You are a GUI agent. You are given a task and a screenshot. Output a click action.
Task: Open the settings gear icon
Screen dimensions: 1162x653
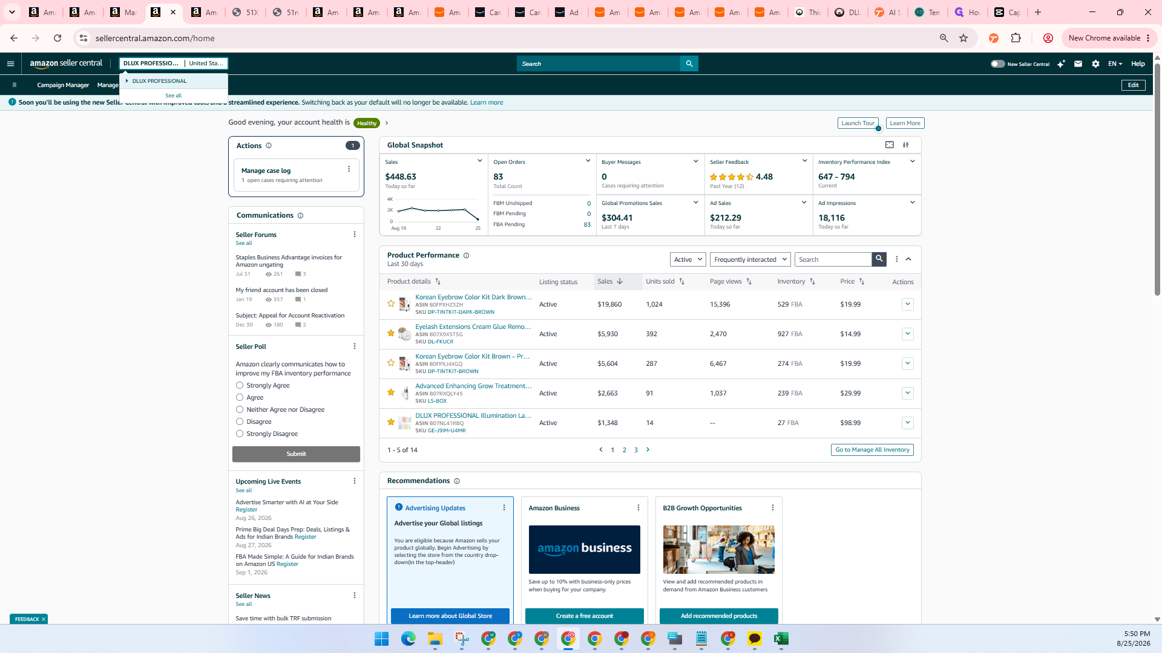click(1095, 63)
